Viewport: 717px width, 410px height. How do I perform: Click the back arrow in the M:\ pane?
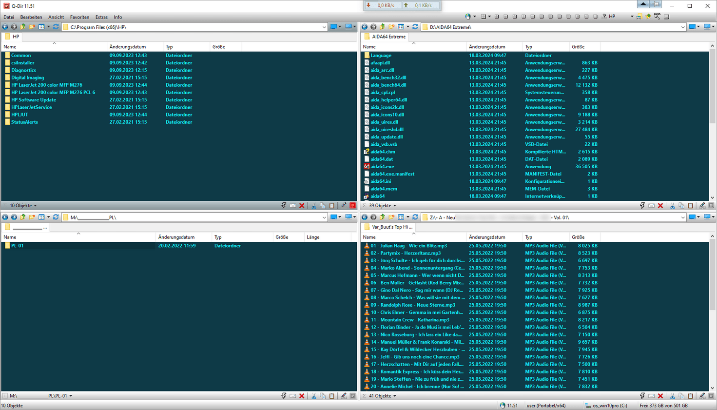click(x=5, y=217)
